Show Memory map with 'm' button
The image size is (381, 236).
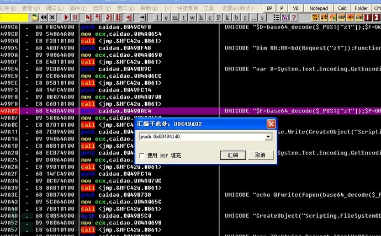[175, 18]
